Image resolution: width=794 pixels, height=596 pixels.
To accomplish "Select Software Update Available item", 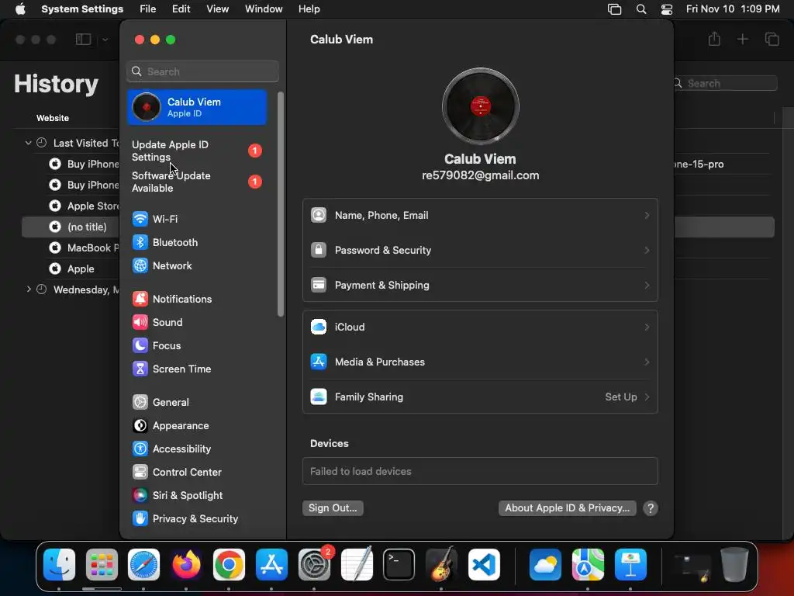I will (198, 182).
